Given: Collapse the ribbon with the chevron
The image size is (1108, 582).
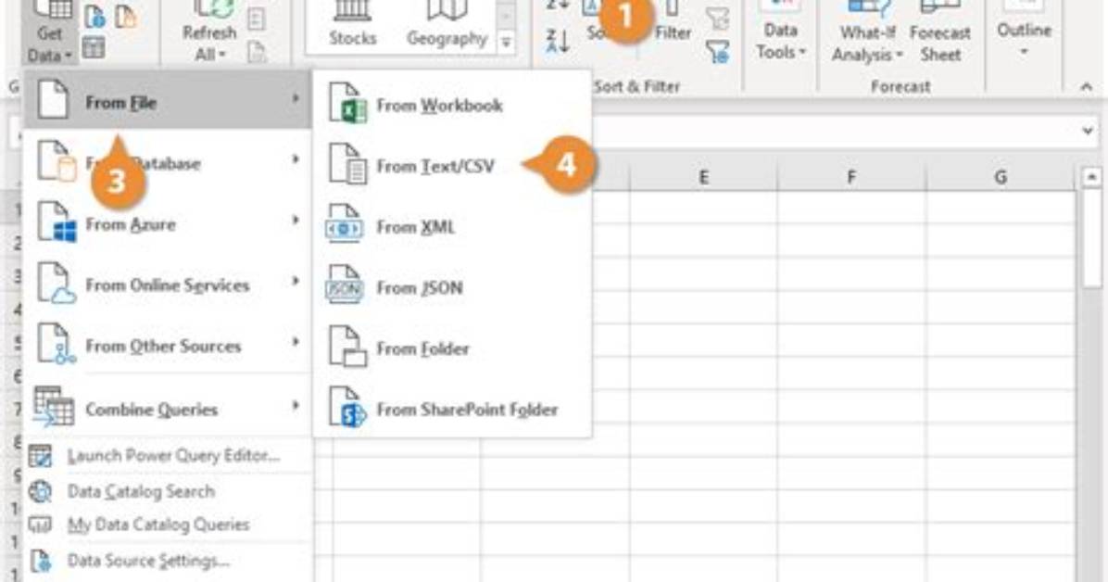Looking at the screenshot, I should coord(1086,86).
